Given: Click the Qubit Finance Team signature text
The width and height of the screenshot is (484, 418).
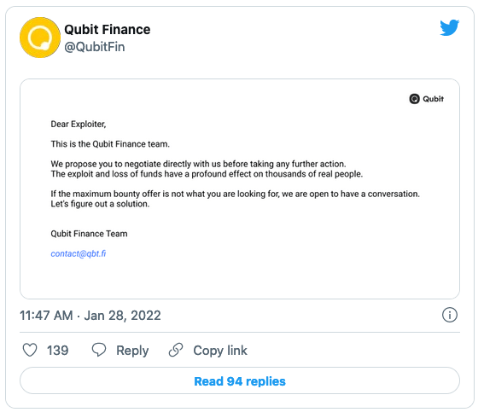Looking at the screenshot, I should 89,234.
